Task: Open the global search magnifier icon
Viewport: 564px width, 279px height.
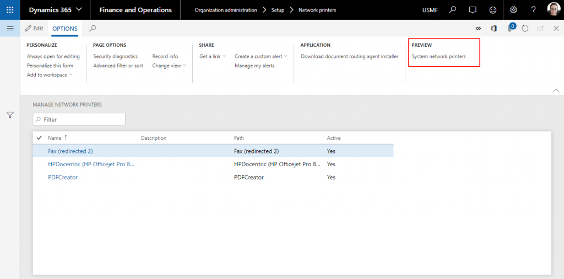Action: [x=452, y=10]
